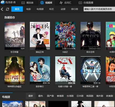The image size is (115, 107).
Task: Open the Outpost III poster
Action: point(15,70)
